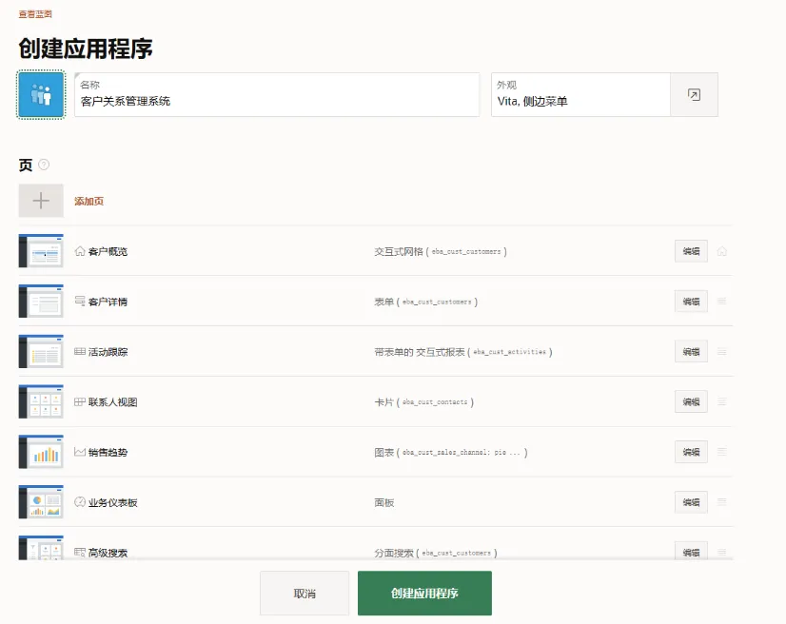
Task: Click the 外观 Vita, 侧边菜单 field
Action: coord(580,95)
